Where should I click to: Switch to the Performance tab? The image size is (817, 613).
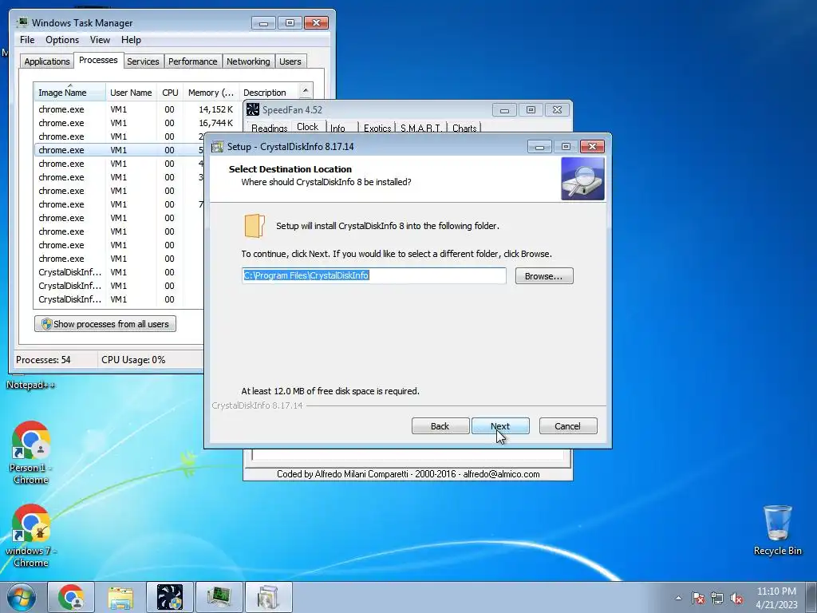[192, 61]
